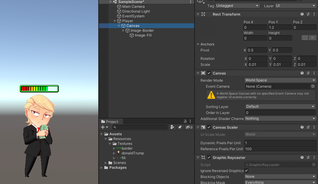Viewport: 318px width, 184px height.
Task: Click the health bar in scene view
Action: tap(39, 89)
